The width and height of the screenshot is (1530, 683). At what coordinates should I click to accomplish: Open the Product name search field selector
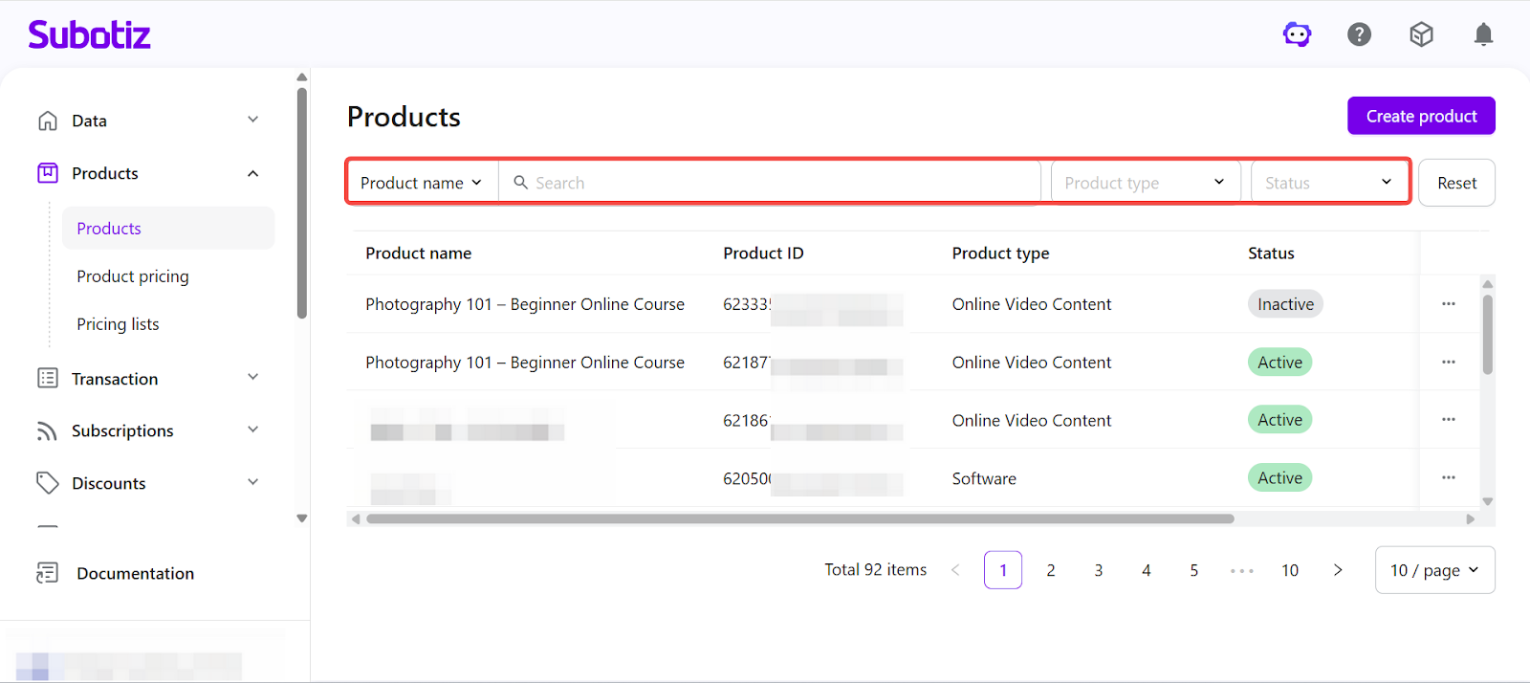point(421,183)
